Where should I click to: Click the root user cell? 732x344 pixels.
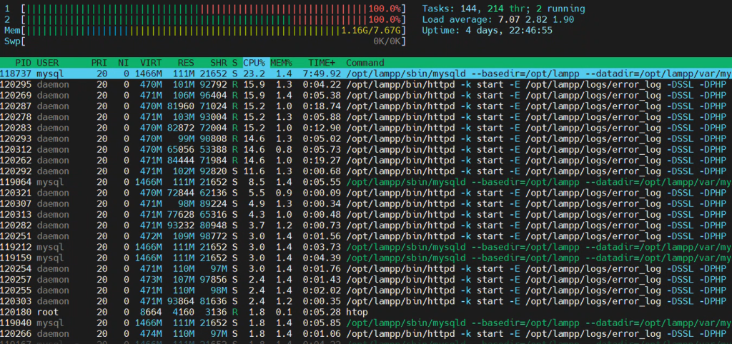pos(47,312)
